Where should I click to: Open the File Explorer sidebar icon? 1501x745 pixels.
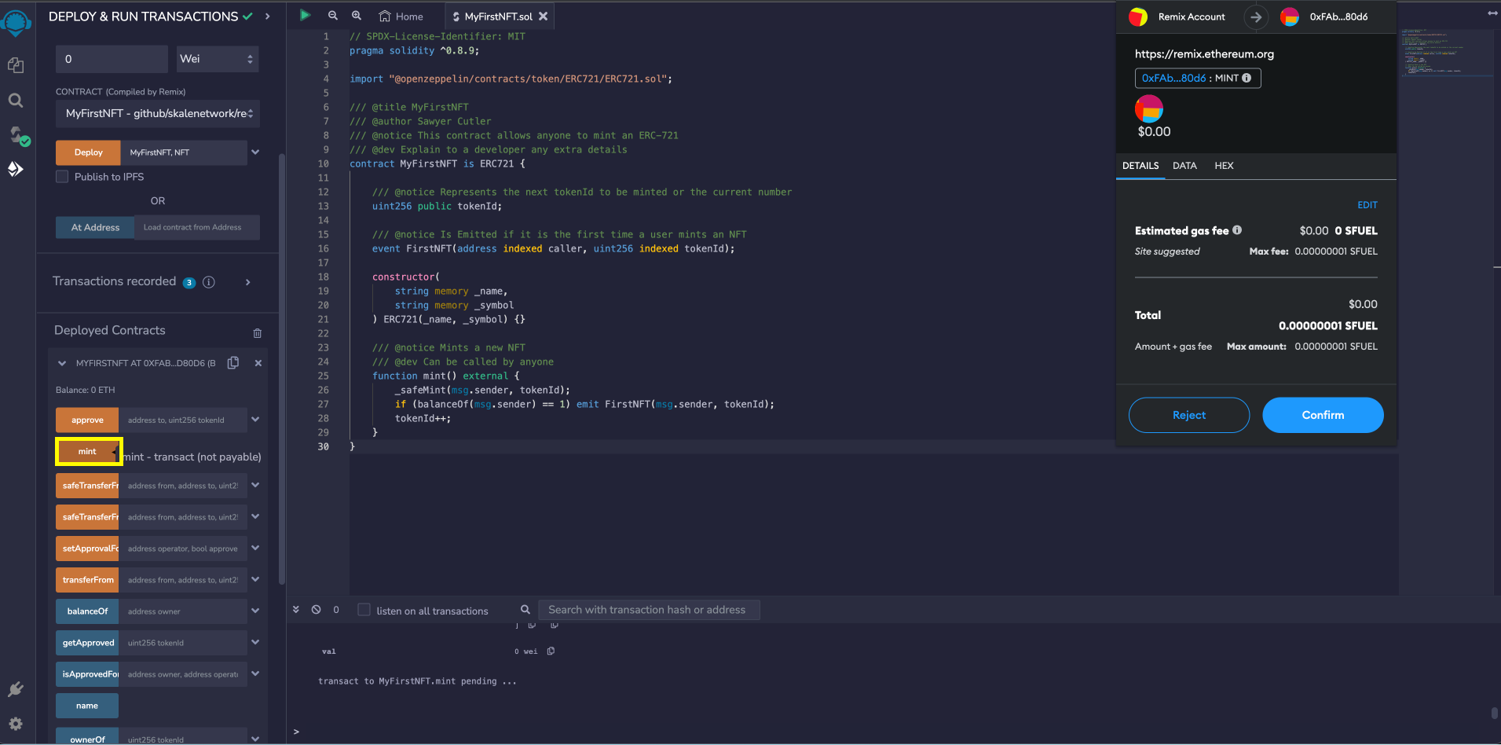(16, 65)
